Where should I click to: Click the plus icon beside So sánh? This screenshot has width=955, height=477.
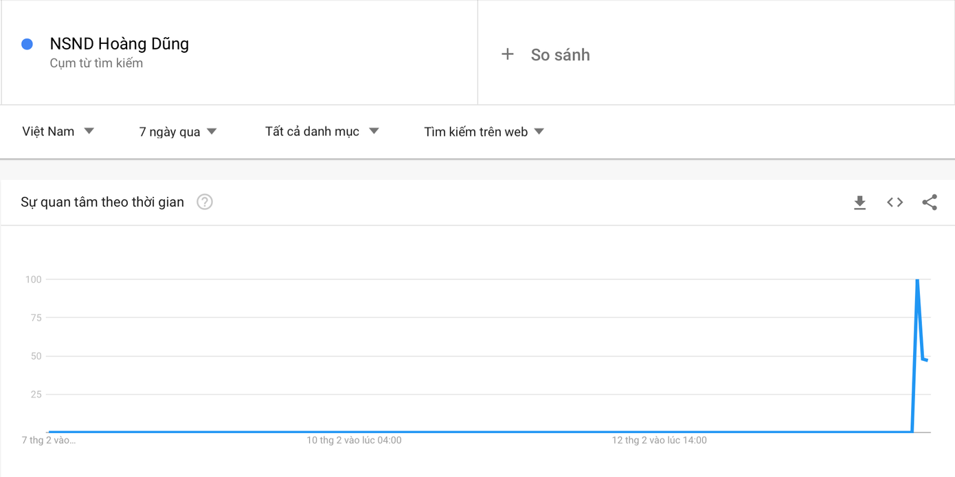[x=508, y=54]
